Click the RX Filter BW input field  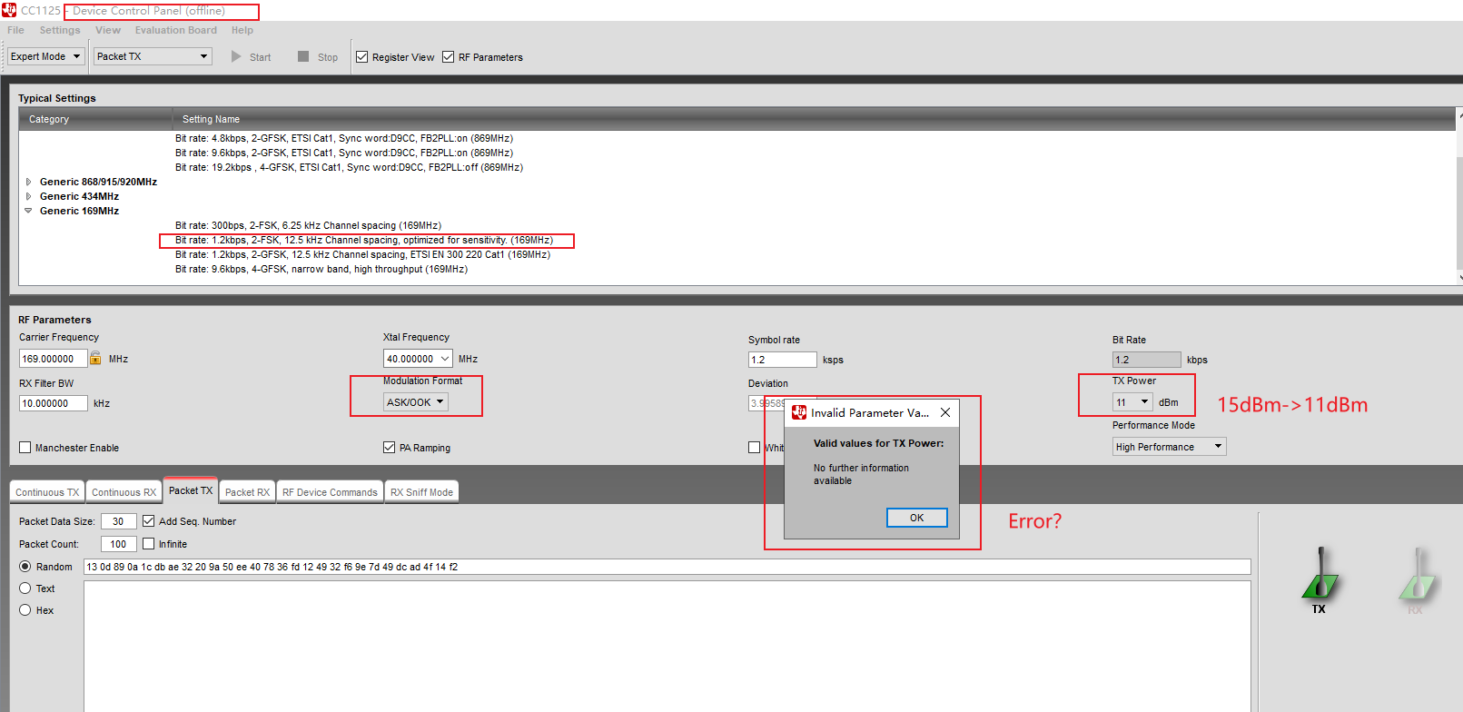[x=54, y=403]
